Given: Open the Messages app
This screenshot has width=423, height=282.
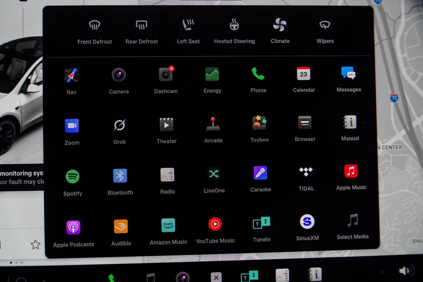Looking at the screenshot, I should pyautogui.click(x=348, y=73).
